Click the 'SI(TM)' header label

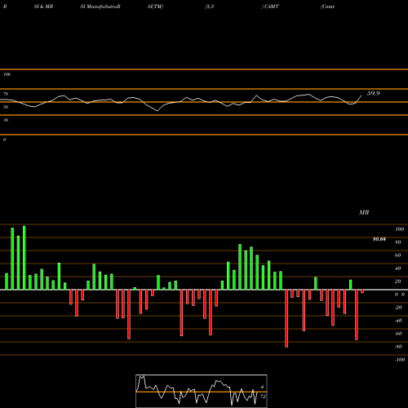[x=155, y=7]
